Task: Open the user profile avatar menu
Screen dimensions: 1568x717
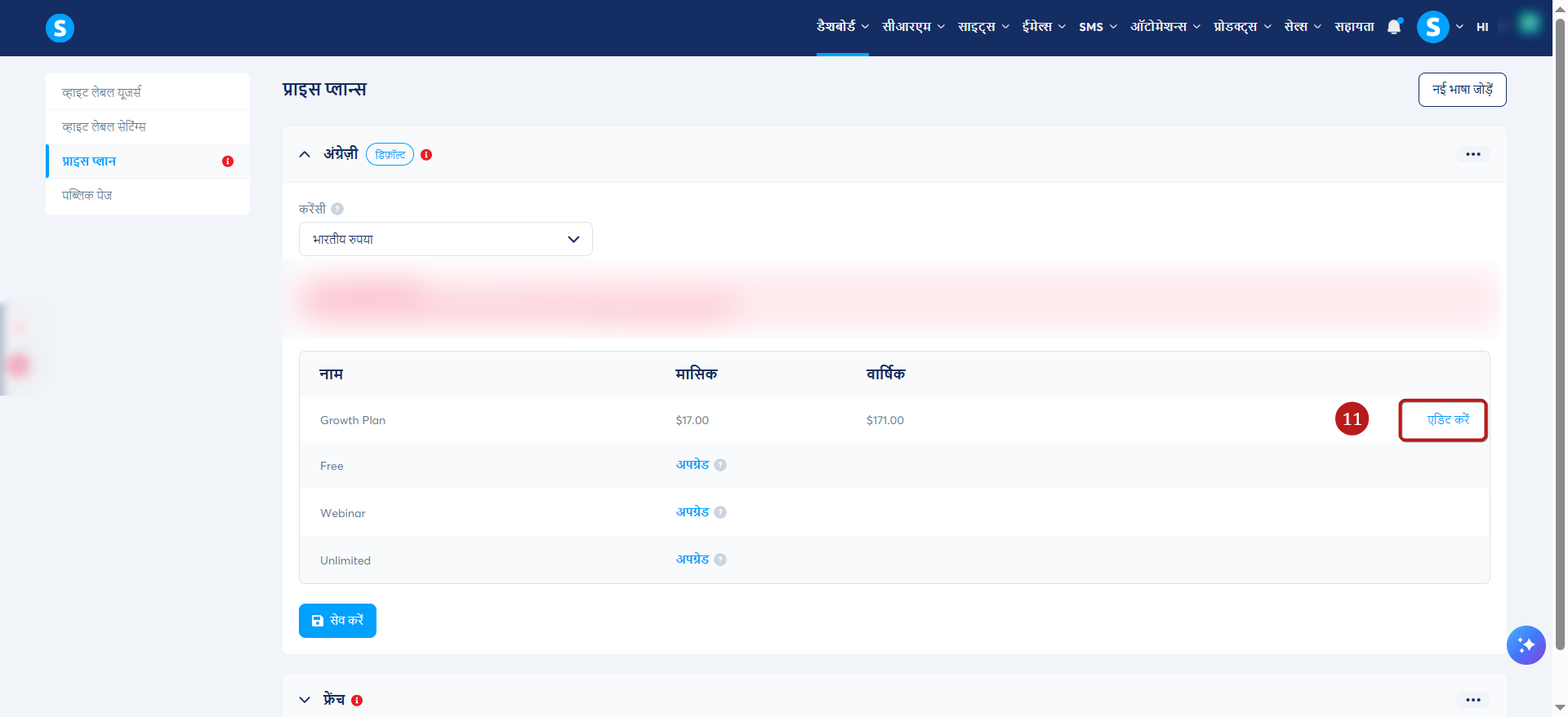Action: point(1432,27)
